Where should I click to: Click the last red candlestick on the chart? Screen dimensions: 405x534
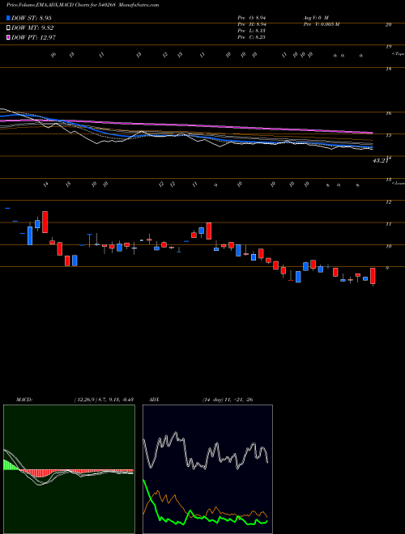coord(373,276)
